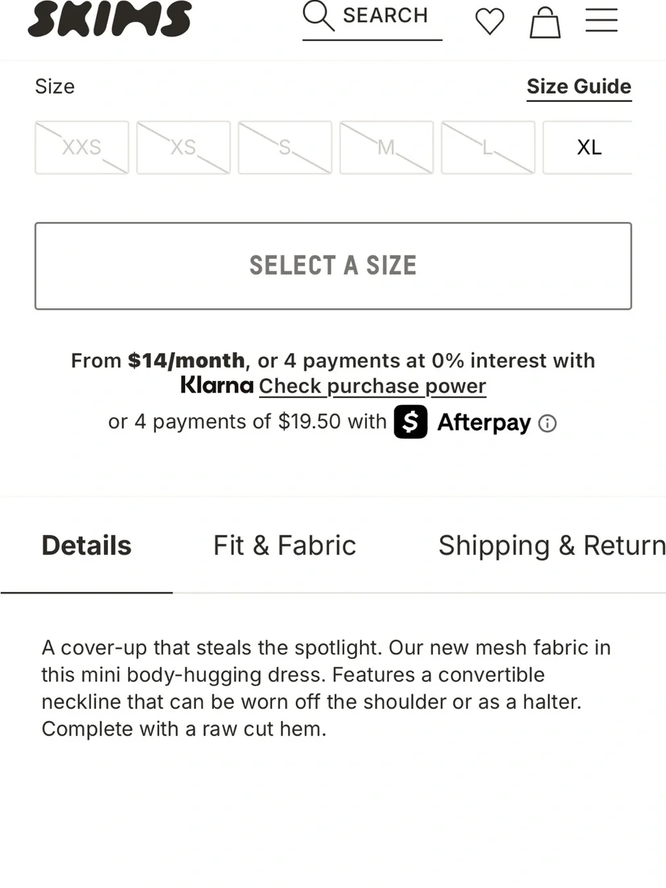
Task: Open the wishlist heart icon
Action: coord(490,21)
